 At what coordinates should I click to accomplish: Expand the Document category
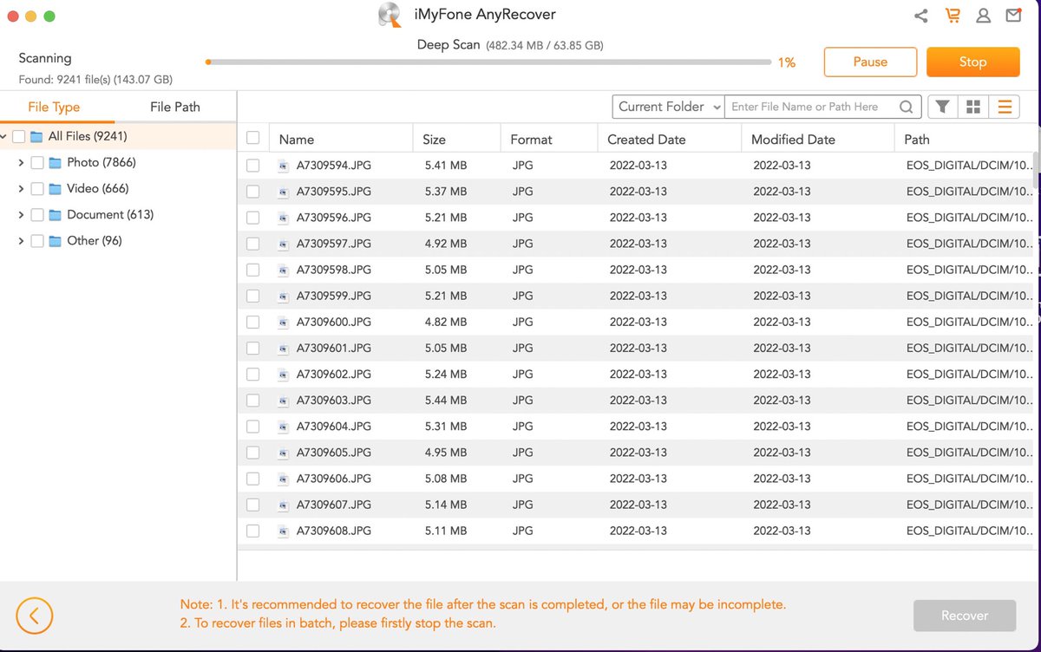click(x=21, y=215)
